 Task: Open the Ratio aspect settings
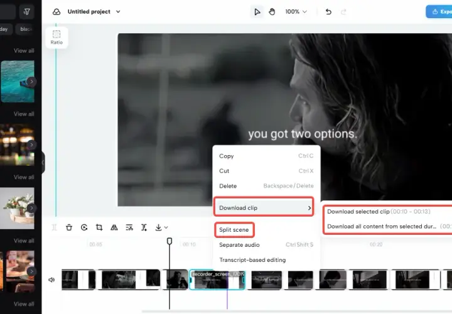(x=56, y=38)
